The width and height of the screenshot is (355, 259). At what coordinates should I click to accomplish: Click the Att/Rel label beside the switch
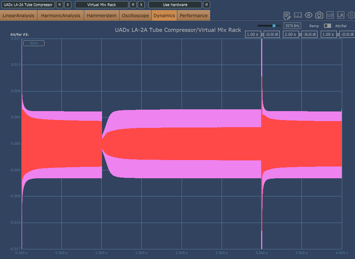point(341,26)
